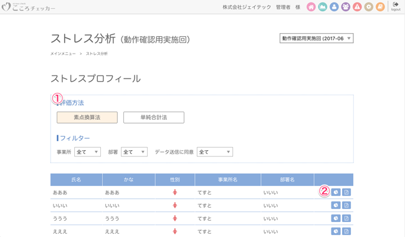The height and width of the screenshot is (237, 405).
Task: Open the blue single-user icon
Action: click(x=334, y=7)
